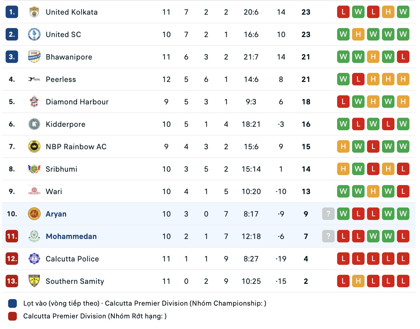Click the Calcutta Police team emblem
This screenshot has height=329, width=420.
34,259
